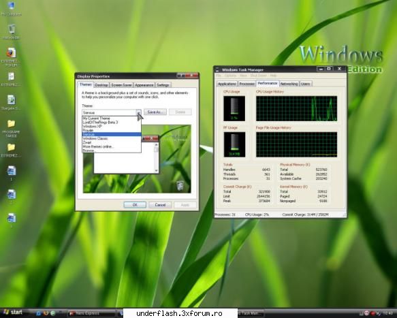397x318 pixels.
Task: Open the desktop document named 2
Action: tap(11, 197)
